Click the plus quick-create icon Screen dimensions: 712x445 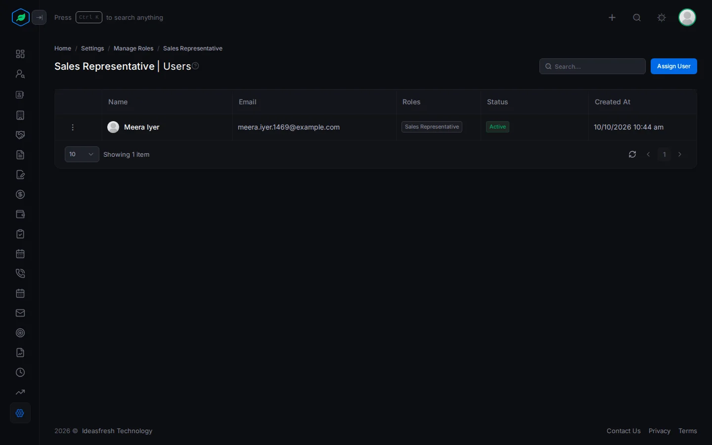pos(612,18)
